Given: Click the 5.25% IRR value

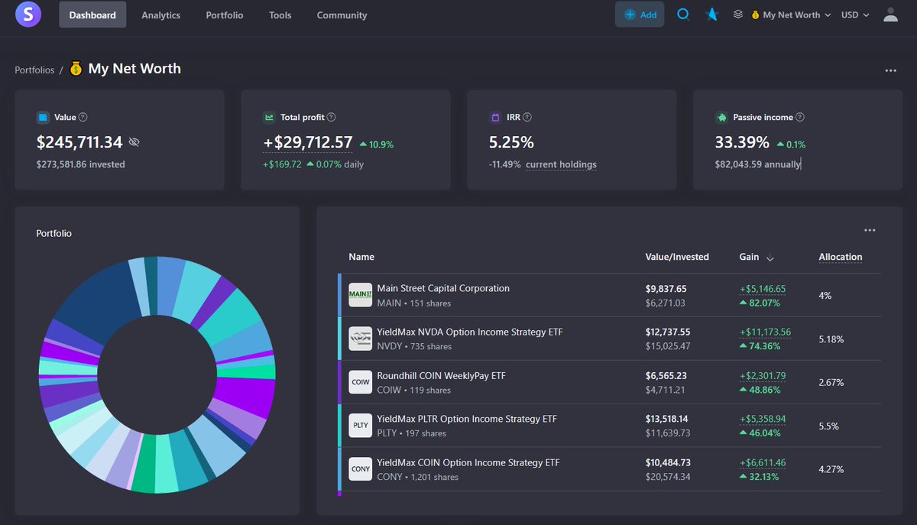Looking at the screenshot, I should (511, 143).
